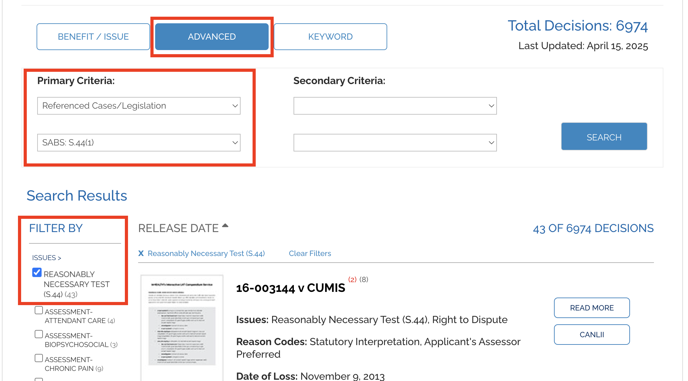This screenshot has width=688, height=381.
Task: Select the Advanced search tab
Action: [x=212, y=37]
